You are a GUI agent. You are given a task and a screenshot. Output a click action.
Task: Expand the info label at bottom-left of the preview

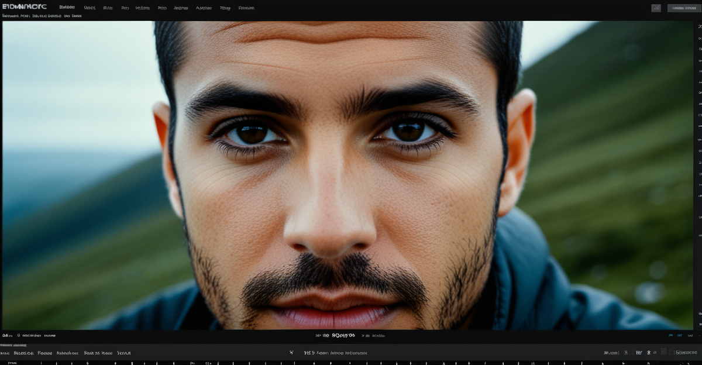7,336
